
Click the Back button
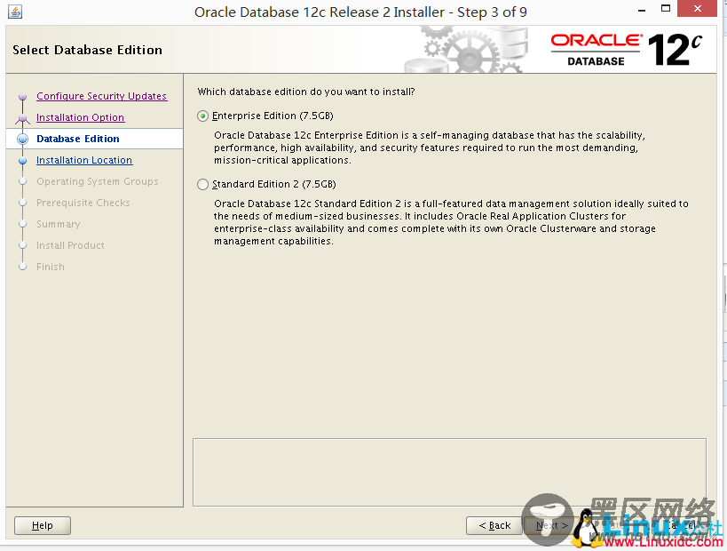click(x=494, y=525)
